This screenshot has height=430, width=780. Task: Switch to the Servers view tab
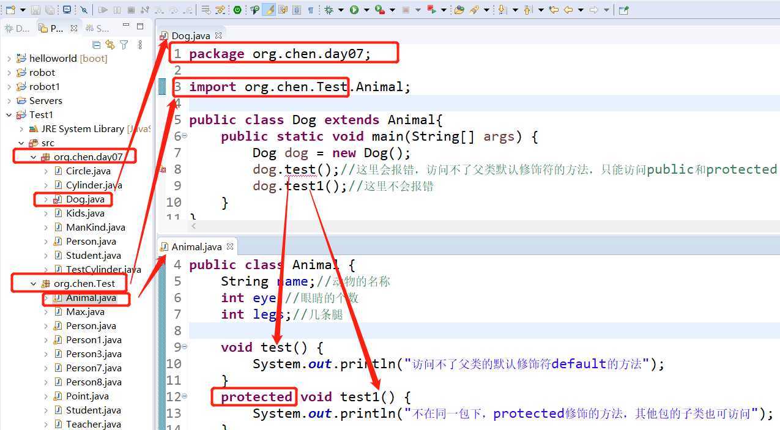(x=97, y=28)
